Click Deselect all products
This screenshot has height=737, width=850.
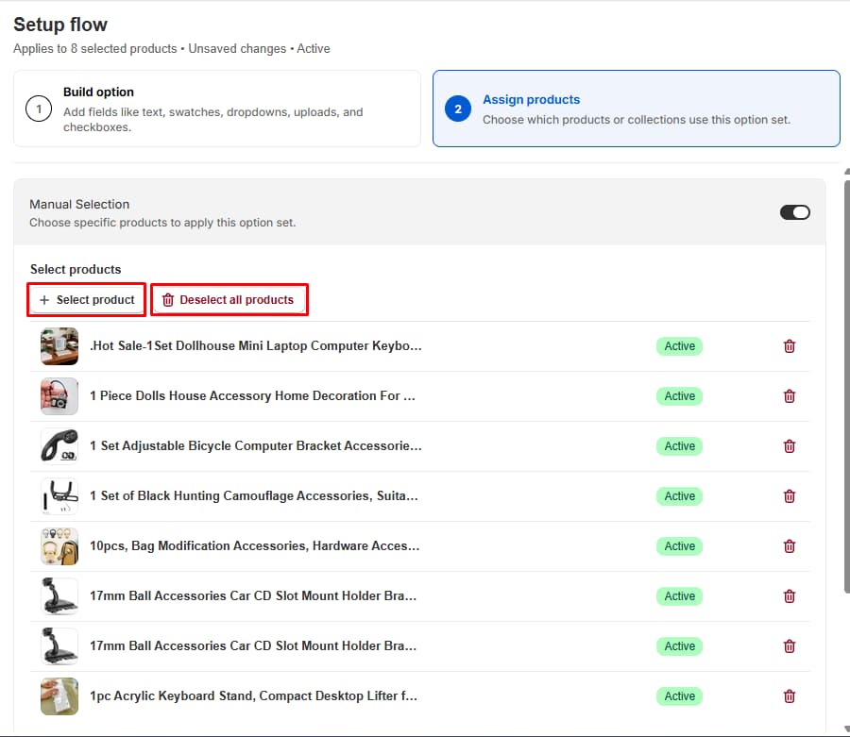click(x=229, y=299)
